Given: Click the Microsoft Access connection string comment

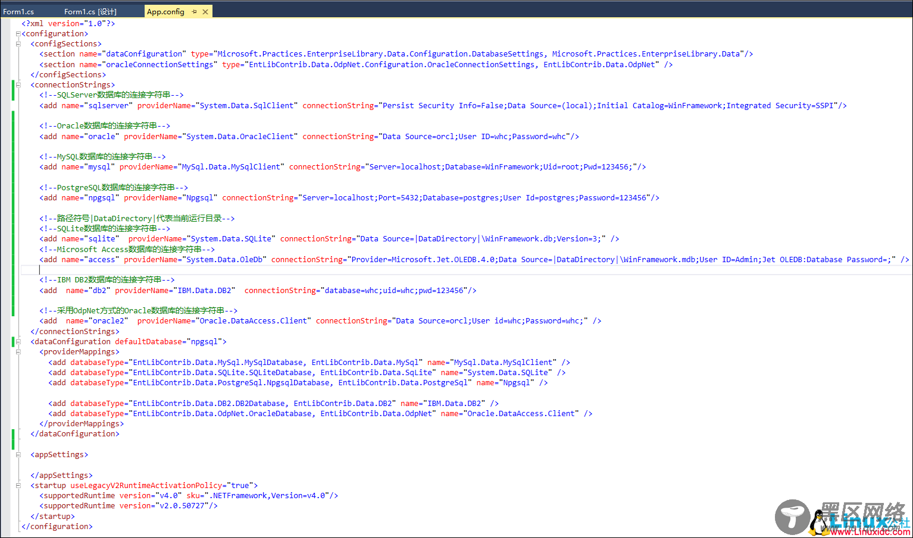Looking at the screenshot, I should click(x=127, y=250).
